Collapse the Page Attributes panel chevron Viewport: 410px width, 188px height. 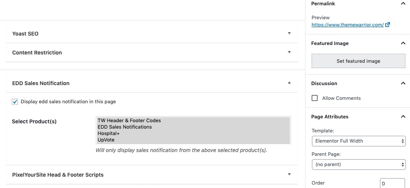coord(403,117)
